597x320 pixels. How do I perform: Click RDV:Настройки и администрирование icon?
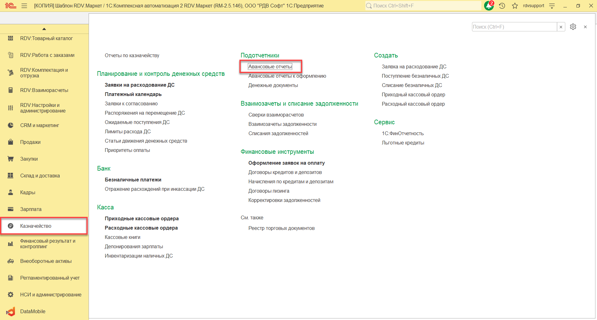11,108
